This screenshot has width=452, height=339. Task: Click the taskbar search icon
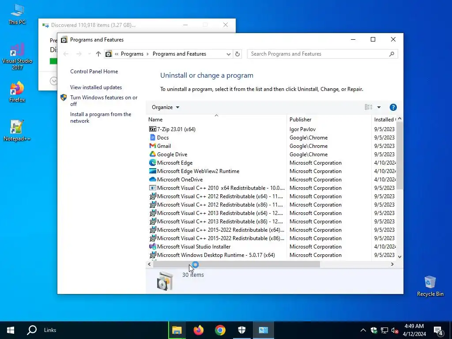32,330
